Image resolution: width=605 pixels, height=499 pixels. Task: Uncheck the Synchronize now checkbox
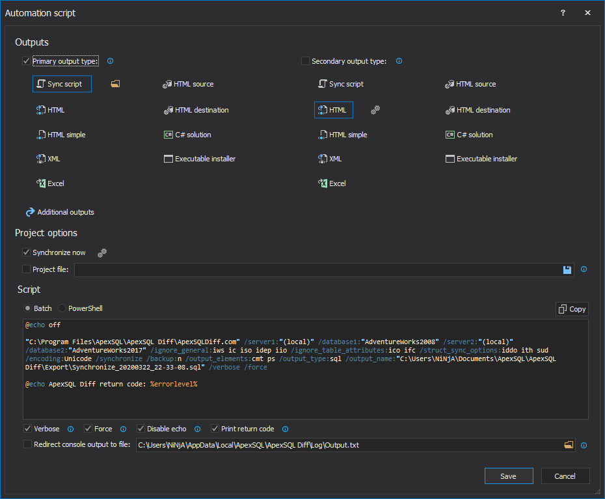click(x=27, y=252)
